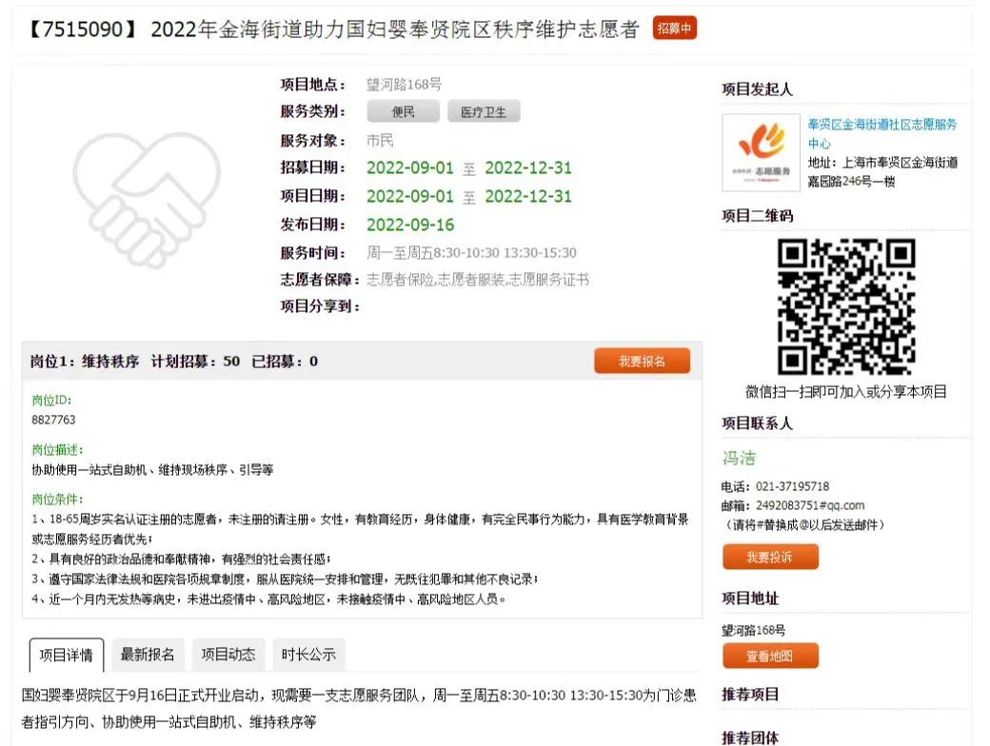Open the 时长公示 tab
Image resolution: width=990 pixels, height=746 pixels.
click(x=308, y=655)
